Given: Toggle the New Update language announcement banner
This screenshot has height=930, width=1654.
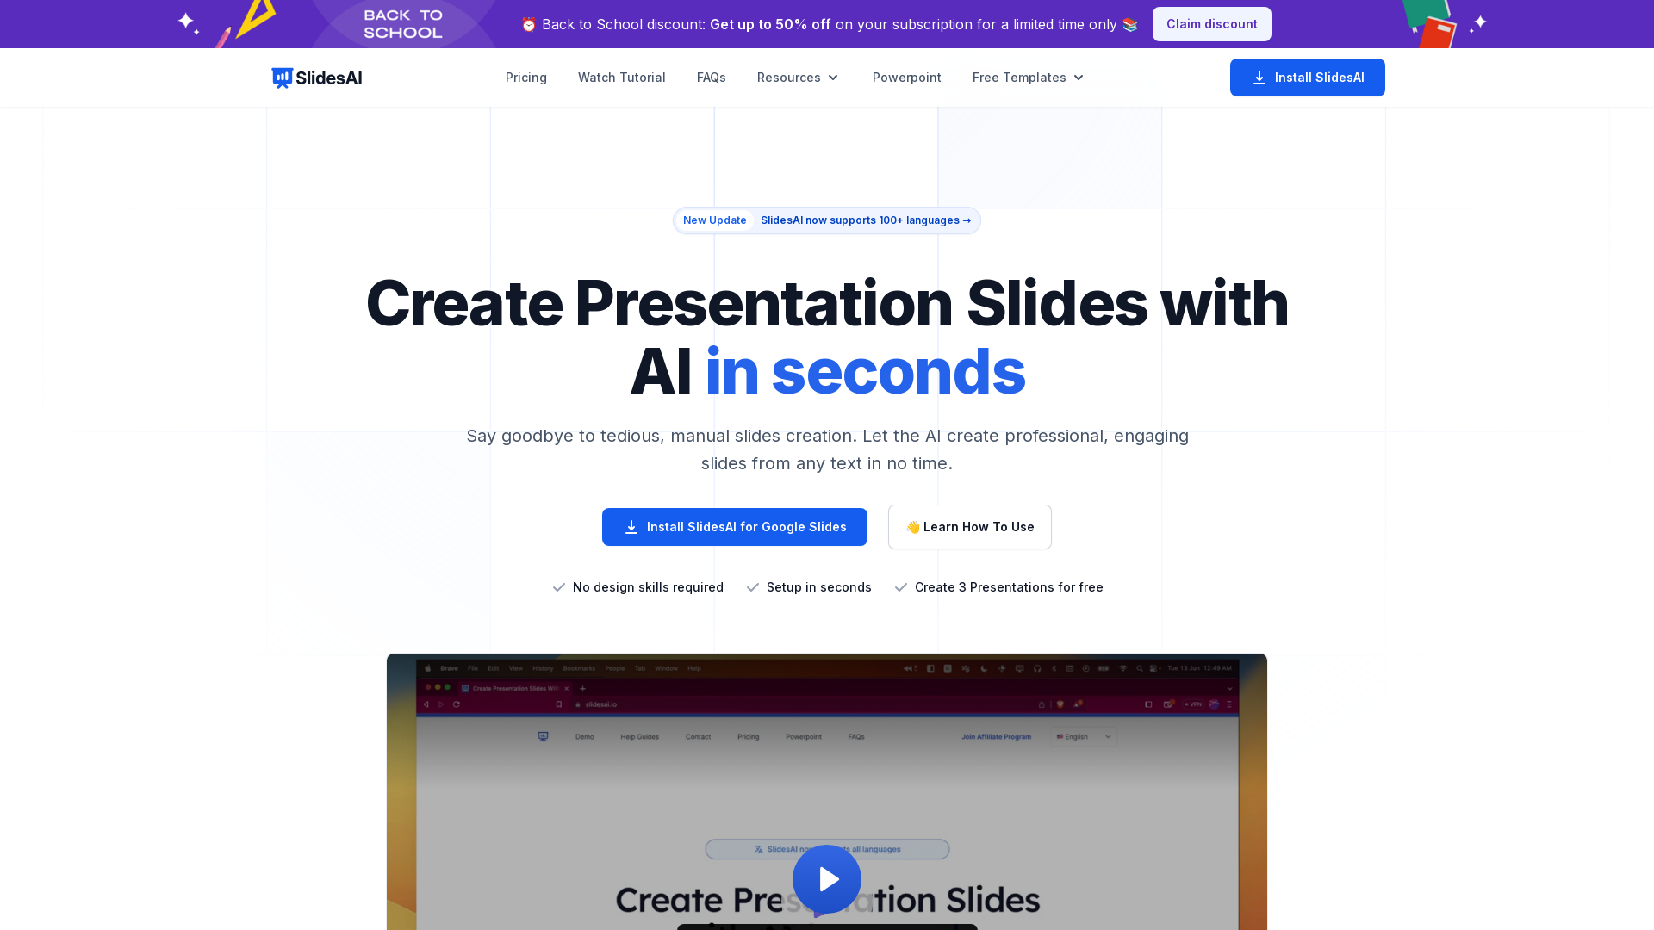Looking at the screenshot, I should [827, 220].
